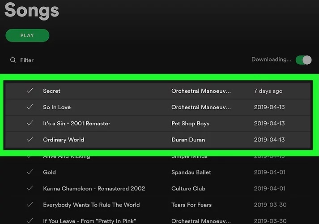Click the checkmark next to It's a Sin
319x224 pixels.
30,123
